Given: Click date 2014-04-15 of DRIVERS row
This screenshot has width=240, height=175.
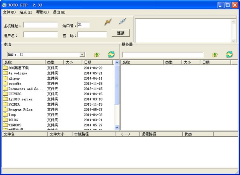Looking at the screenshot, I should (x=93, y=94).
